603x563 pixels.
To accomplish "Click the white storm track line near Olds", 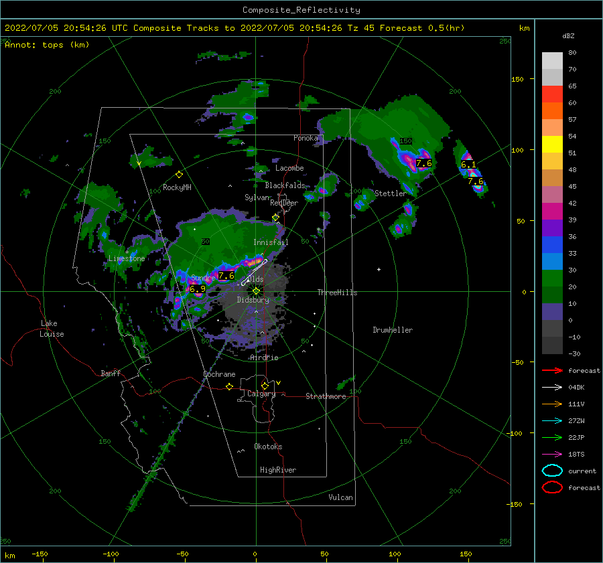I will (x=254, y=272).
